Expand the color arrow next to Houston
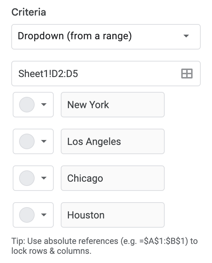This screenshot has height=263, width=212. point(44,215)
